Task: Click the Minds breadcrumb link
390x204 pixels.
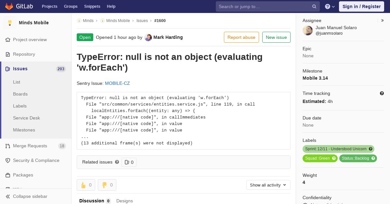Action: [88, 20]
